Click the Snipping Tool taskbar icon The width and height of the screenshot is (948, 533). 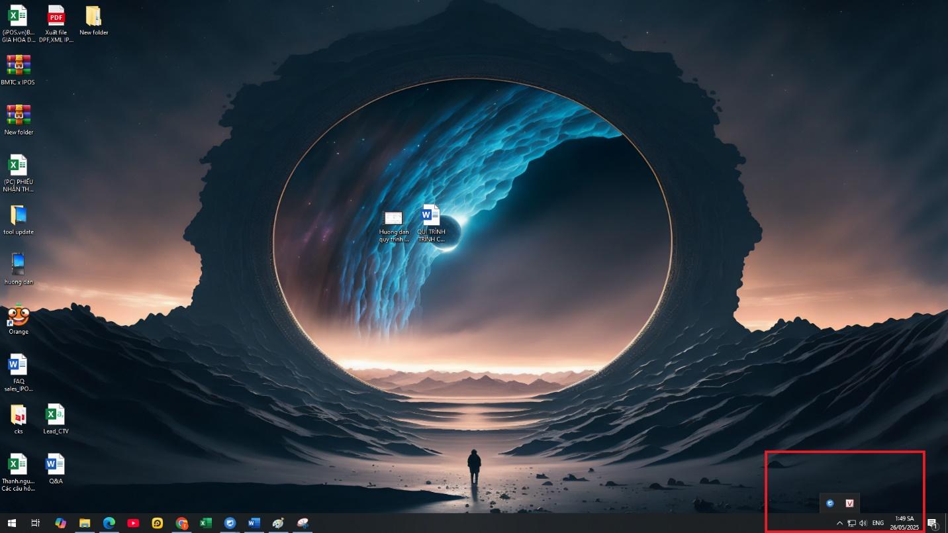point(303,523)
